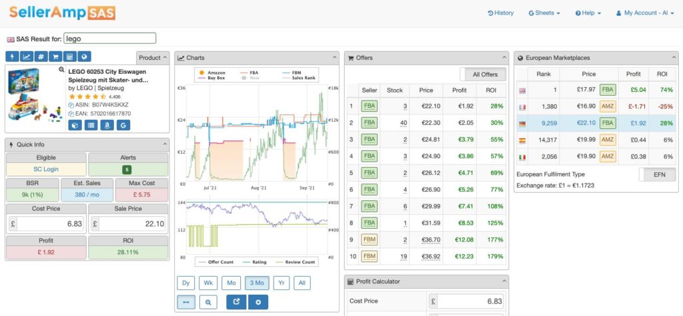Viewport: 683px width, 316px height.
Task: Click the globe marketplaces icon button
Action: coord(84,57)
